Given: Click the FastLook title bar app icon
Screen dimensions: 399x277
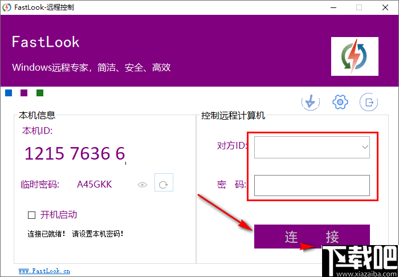Looking at the screenshot, I should pos(7,7).
